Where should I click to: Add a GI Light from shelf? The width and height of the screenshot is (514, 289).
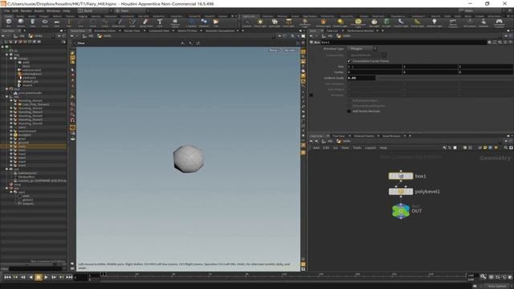coord(386,23)
